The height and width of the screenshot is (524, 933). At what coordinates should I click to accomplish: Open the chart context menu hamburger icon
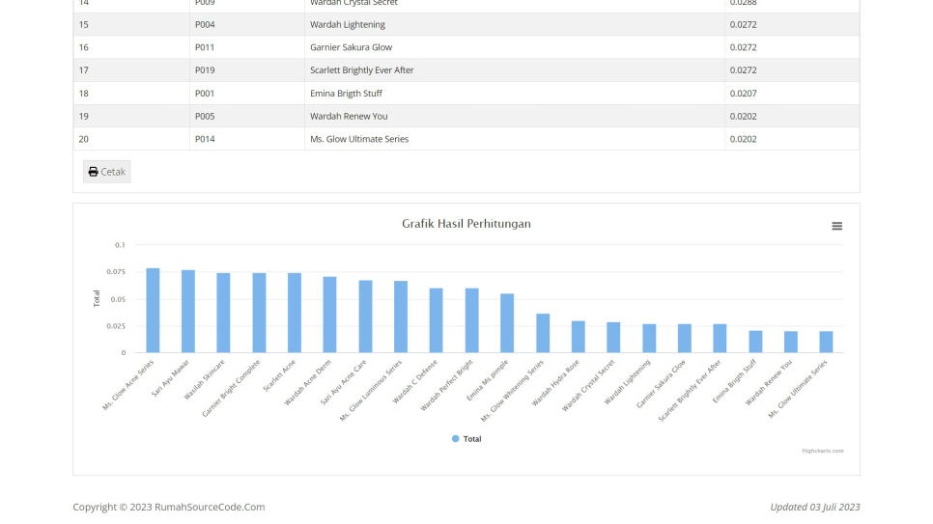click(836, 226)
